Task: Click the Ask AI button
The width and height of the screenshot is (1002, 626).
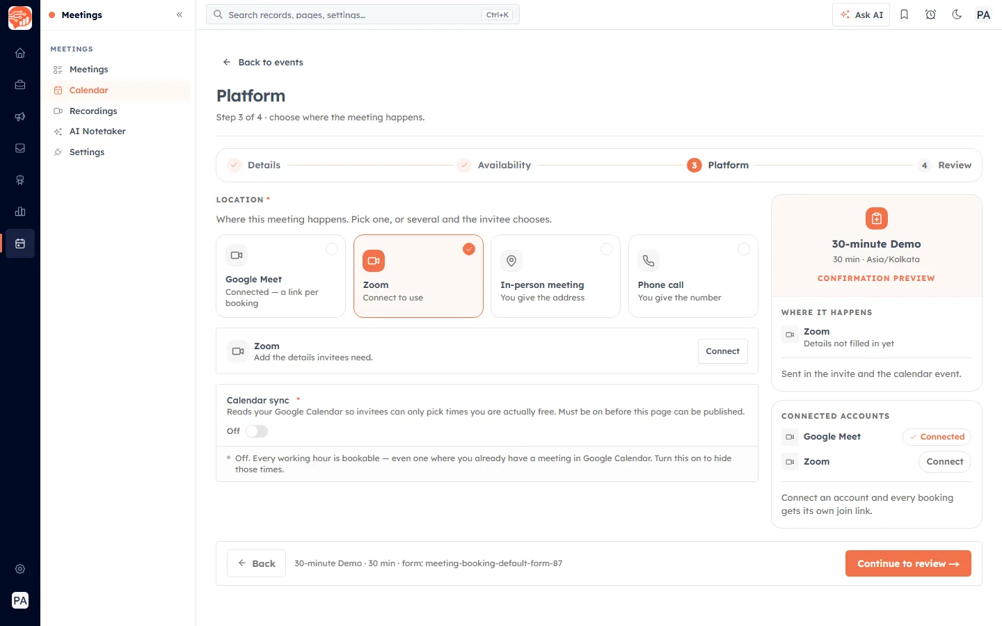Action: pyautogui.click(x=861, y=15)
